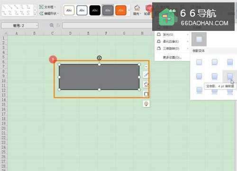Open 更多设置 (more settings) option

click(x=172, y=57)
